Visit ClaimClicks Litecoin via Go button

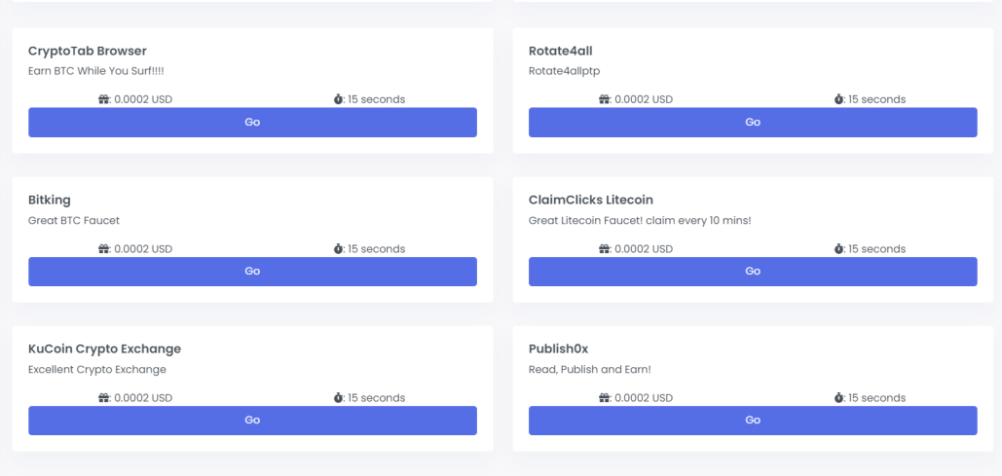coord(753,272)
